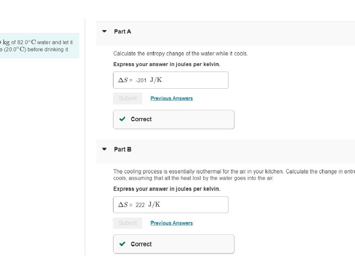Focus the Part A answer field showing -201
The height and width of the screenshot is (274, 355).
(171, 80)
